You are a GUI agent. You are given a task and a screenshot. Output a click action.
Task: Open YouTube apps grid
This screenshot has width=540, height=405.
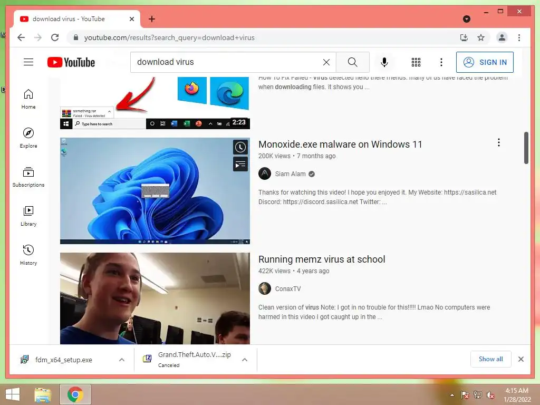point(416,62)
